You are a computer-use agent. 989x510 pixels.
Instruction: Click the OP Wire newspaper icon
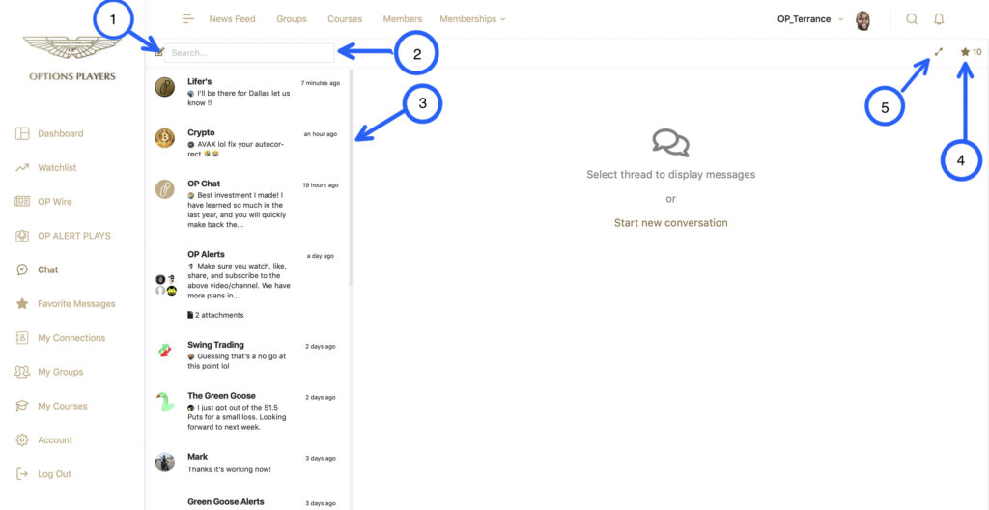22,202
